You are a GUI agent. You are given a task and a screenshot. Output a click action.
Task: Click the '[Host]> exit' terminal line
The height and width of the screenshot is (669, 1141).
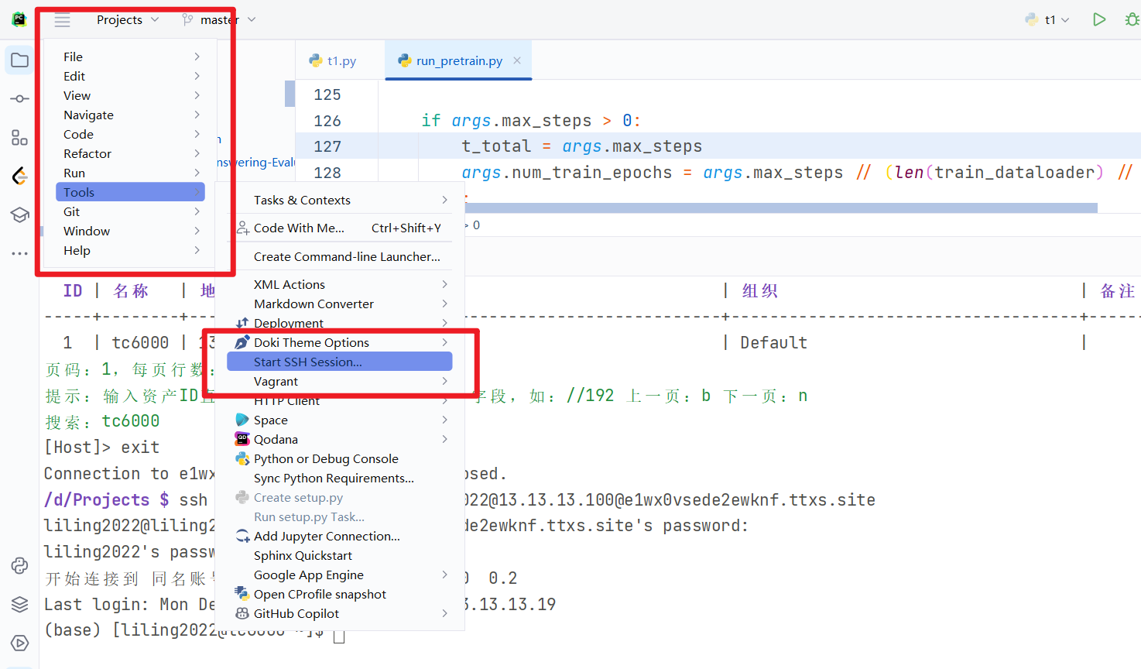click(x=101, y=448)
